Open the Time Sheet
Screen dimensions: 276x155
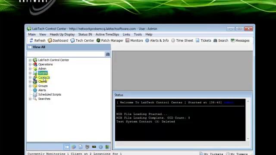[182, 40]
